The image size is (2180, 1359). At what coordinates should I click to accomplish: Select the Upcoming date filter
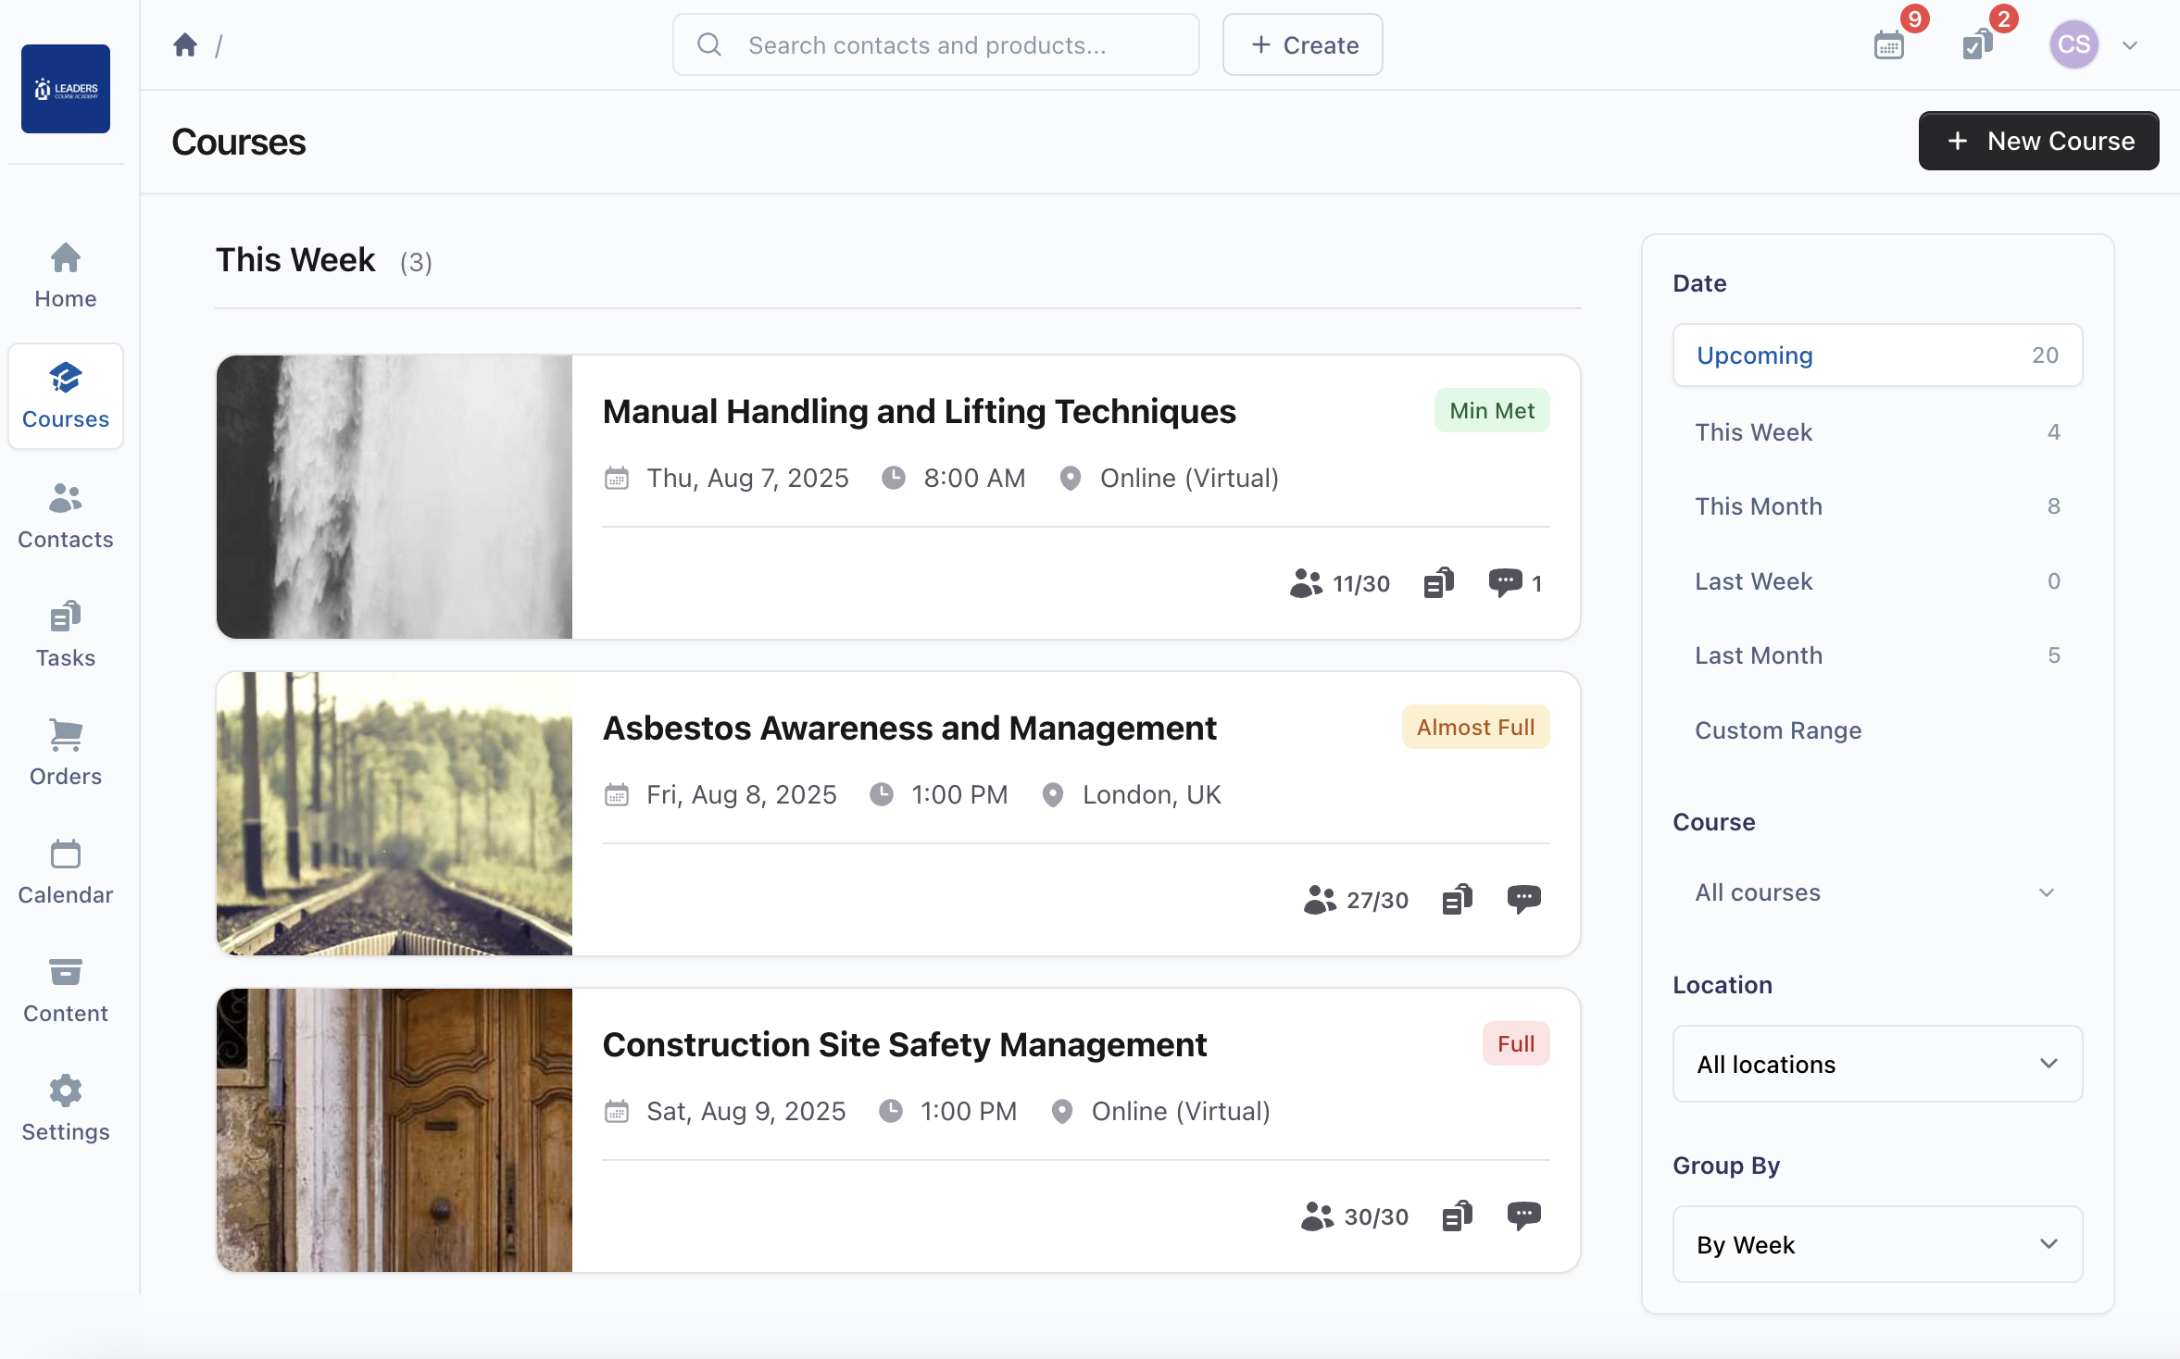(1877, 355)
